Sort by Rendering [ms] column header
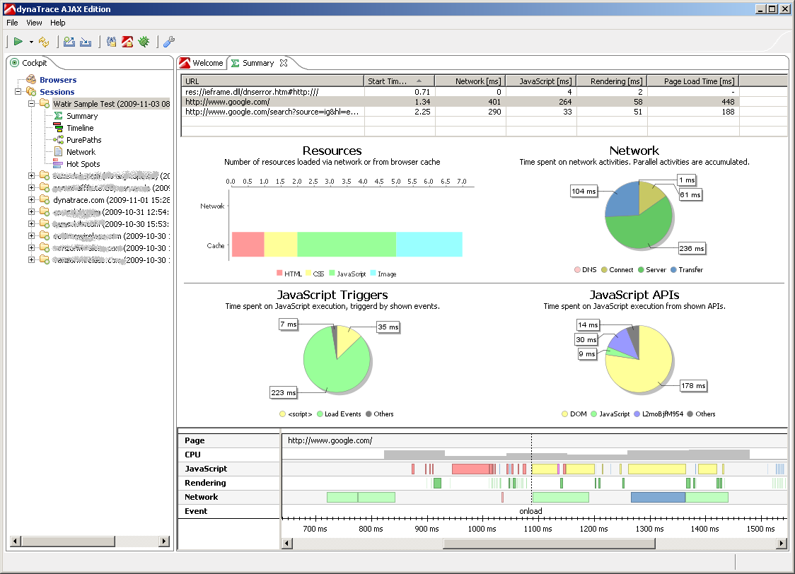Image resolution: width=795 pixels, height=574 pixels. [612, 81]
